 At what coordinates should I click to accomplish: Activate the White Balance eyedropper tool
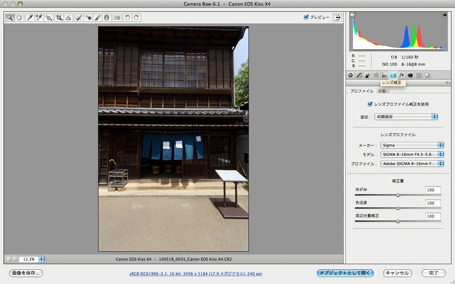30,17
